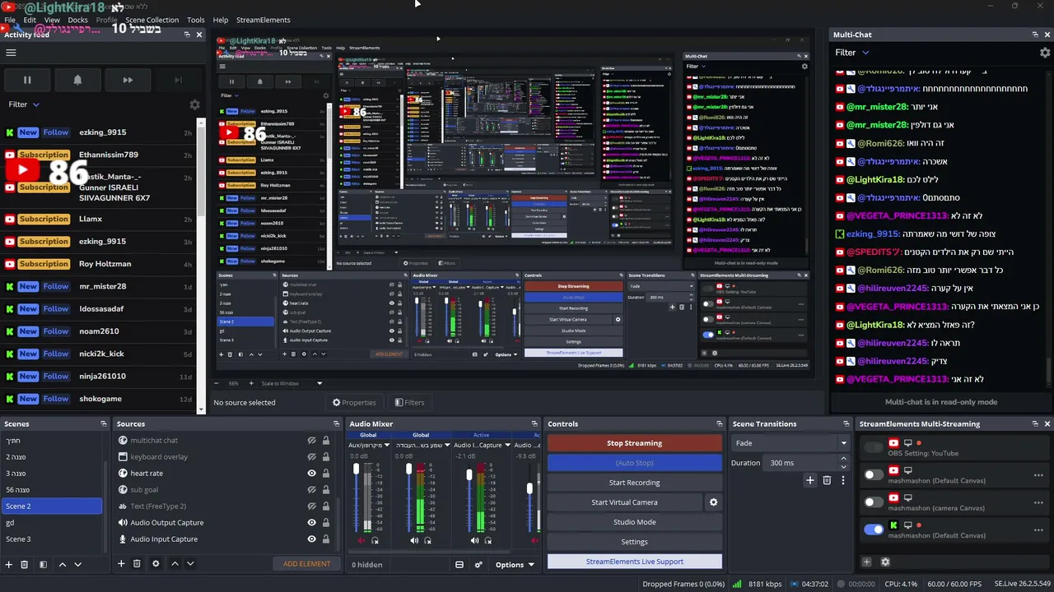
Task: Hide the Audio Input Capture source
Action: click(x=312, y=539)
